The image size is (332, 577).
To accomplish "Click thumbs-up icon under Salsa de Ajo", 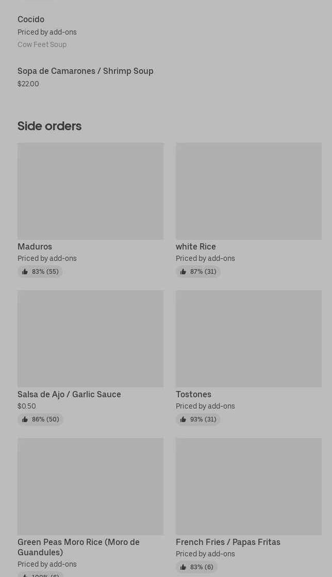I will (25, 419).
